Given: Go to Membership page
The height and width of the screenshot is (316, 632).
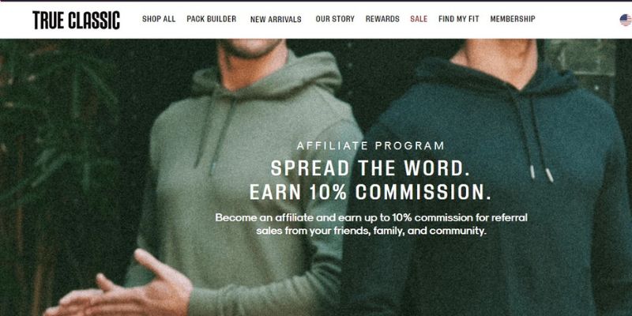Looking at the screenshot, I should (513, 19).
